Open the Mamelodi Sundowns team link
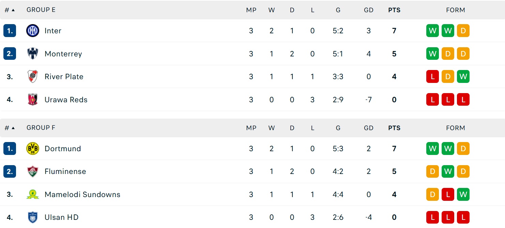The width and height of the screenshot is (505, 228). [x=82, y=194]
